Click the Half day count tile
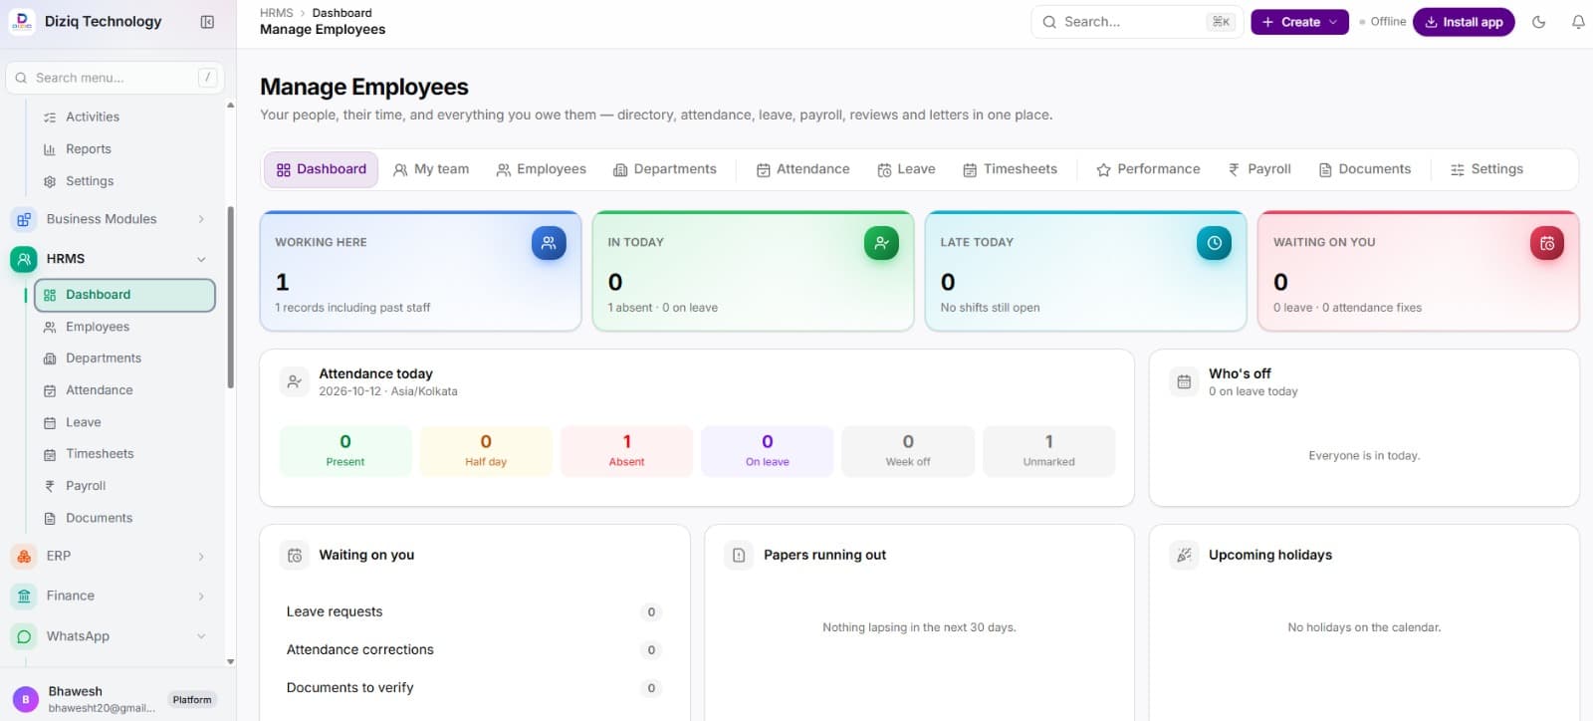The height and width of the screenshot is (721, 1593). pyautogui.click(x=486, y=451)
